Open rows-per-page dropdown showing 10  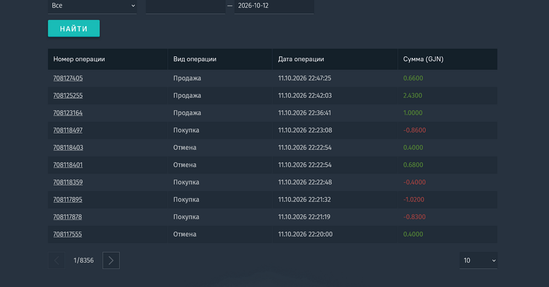coord(478,261)
